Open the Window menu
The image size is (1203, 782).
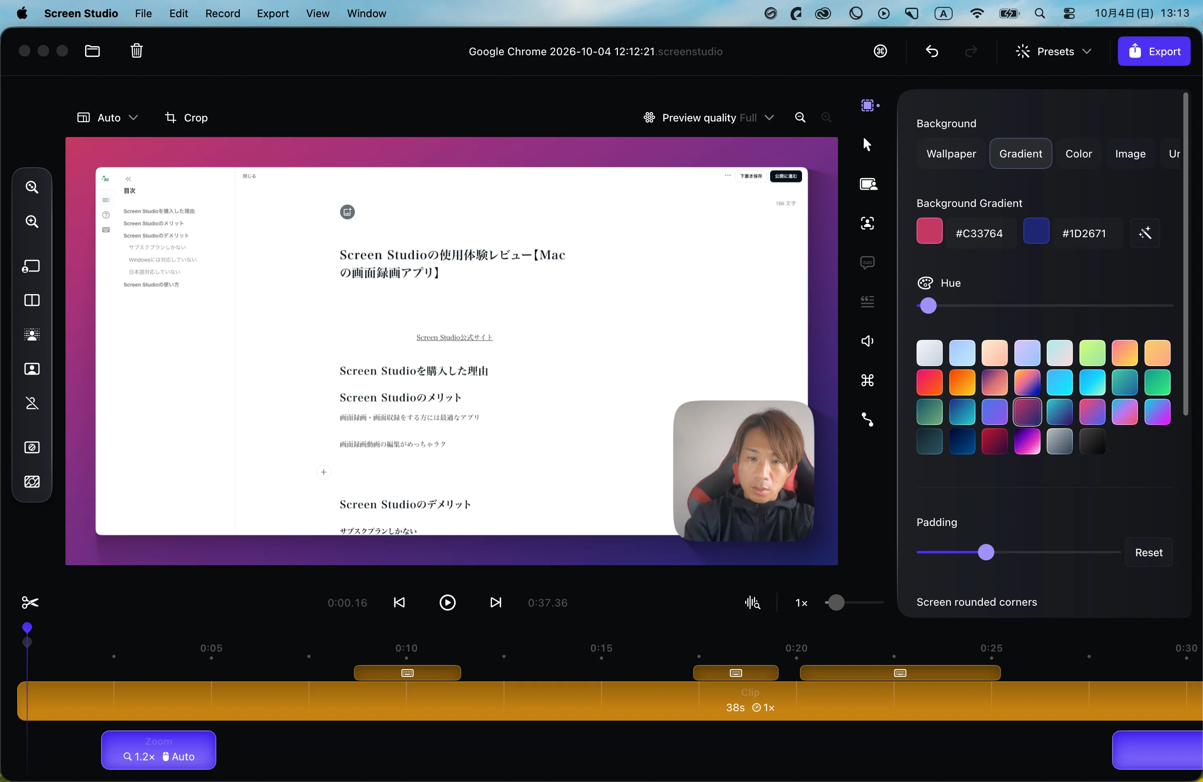click(366, 13)
